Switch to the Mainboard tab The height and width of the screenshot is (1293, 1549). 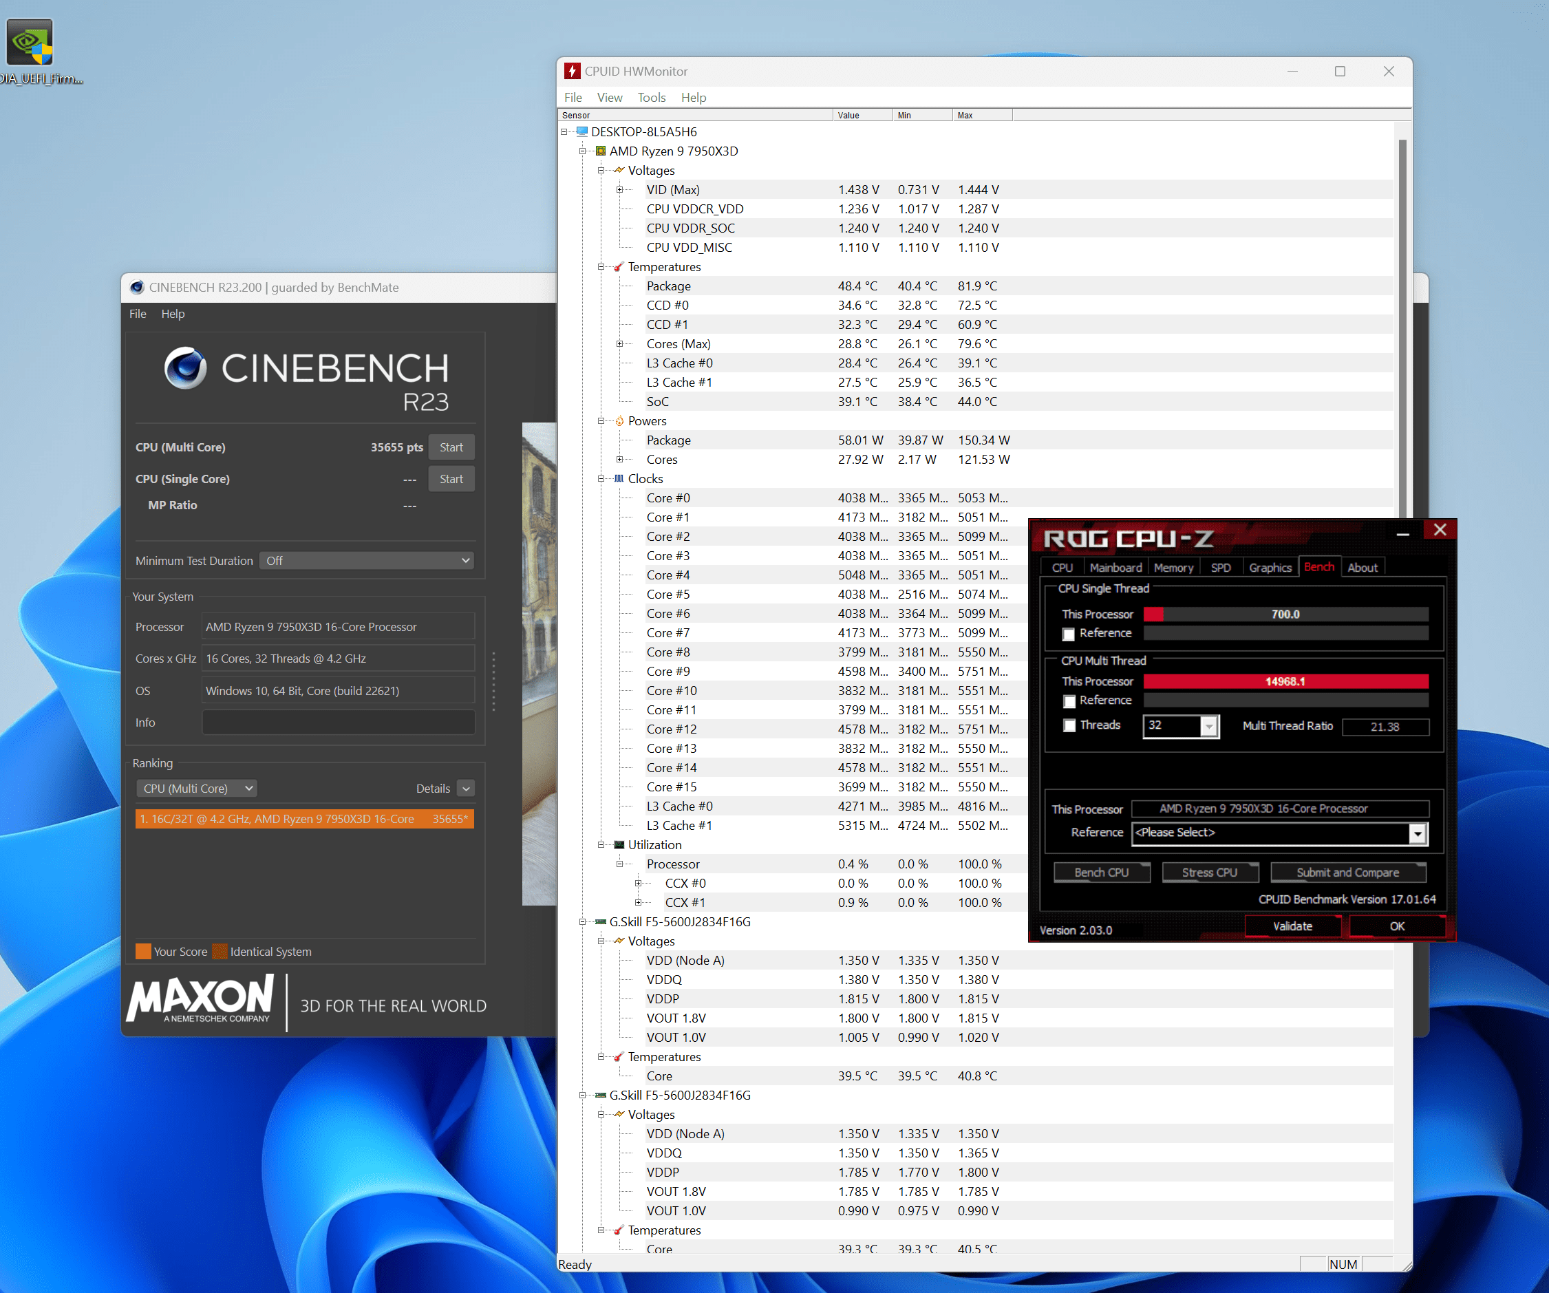[1115, 567]
